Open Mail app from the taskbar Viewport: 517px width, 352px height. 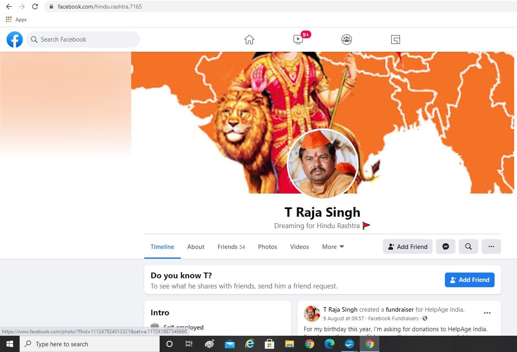coord(230,344)
